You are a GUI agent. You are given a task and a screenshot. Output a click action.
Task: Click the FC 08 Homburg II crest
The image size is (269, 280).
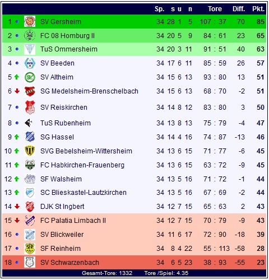tap(30, 35)
